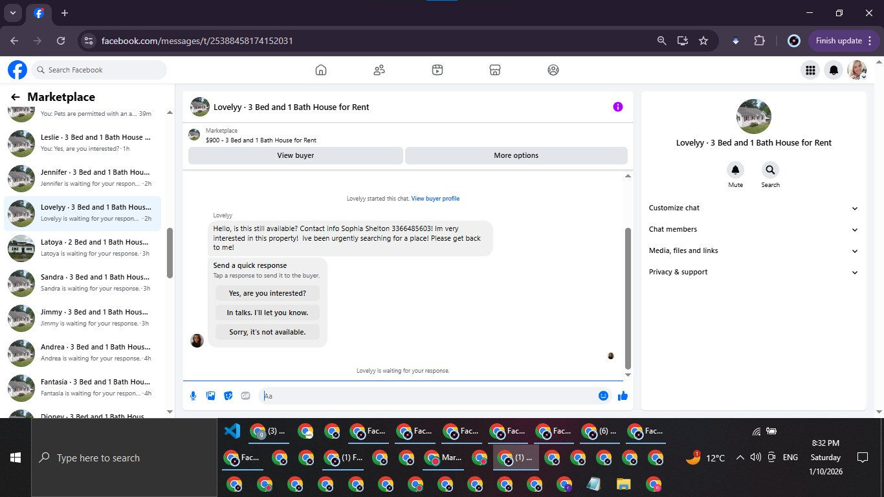
Task: Open the Friends icon in top navigation
Action: pos(379,70)
